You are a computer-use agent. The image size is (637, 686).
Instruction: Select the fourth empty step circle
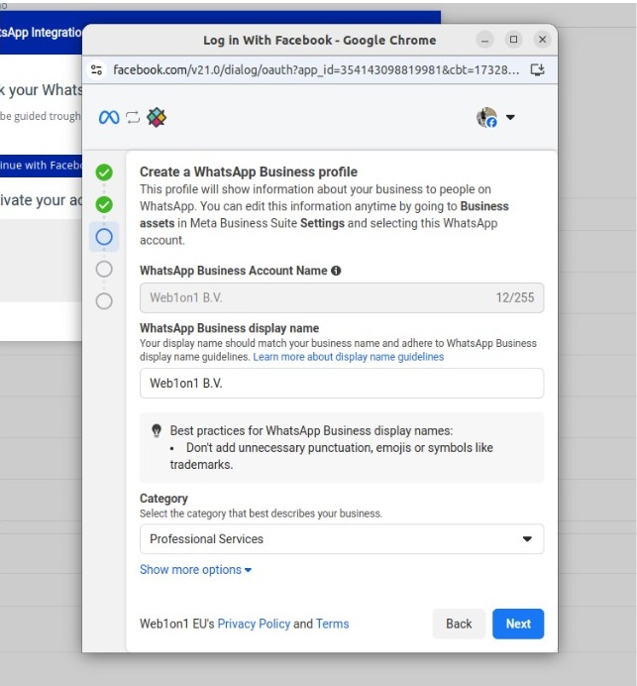pyautogui.click(x=104, y=269)
